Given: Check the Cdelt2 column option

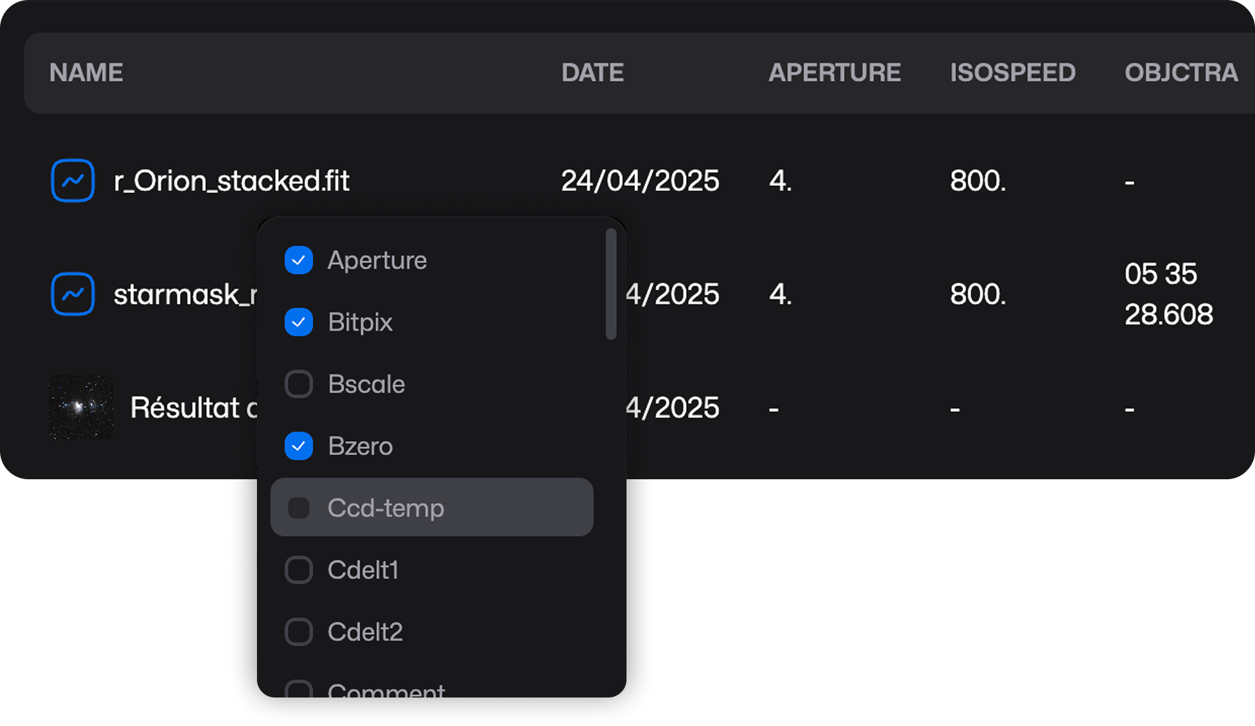Looking at the screenshot, I should (298, 631).
